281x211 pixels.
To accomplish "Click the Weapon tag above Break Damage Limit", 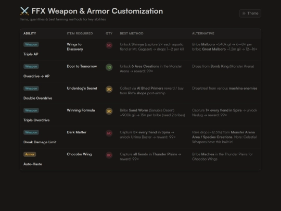I will pos(31,132).
